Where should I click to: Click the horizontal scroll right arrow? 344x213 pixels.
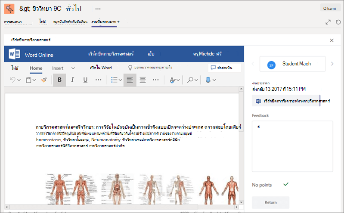(236, 207)
